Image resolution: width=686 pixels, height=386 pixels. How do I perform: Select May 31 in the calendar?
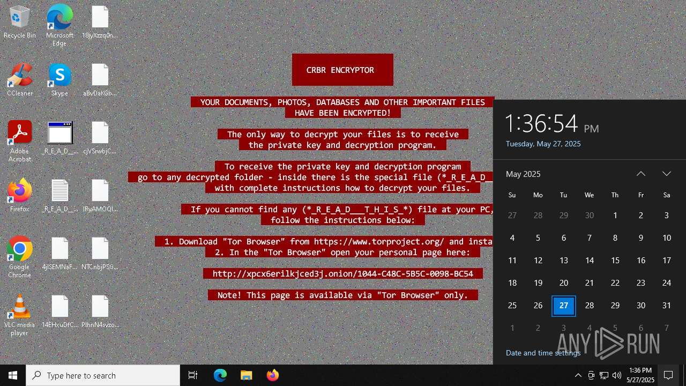click(x=667, y=306)
